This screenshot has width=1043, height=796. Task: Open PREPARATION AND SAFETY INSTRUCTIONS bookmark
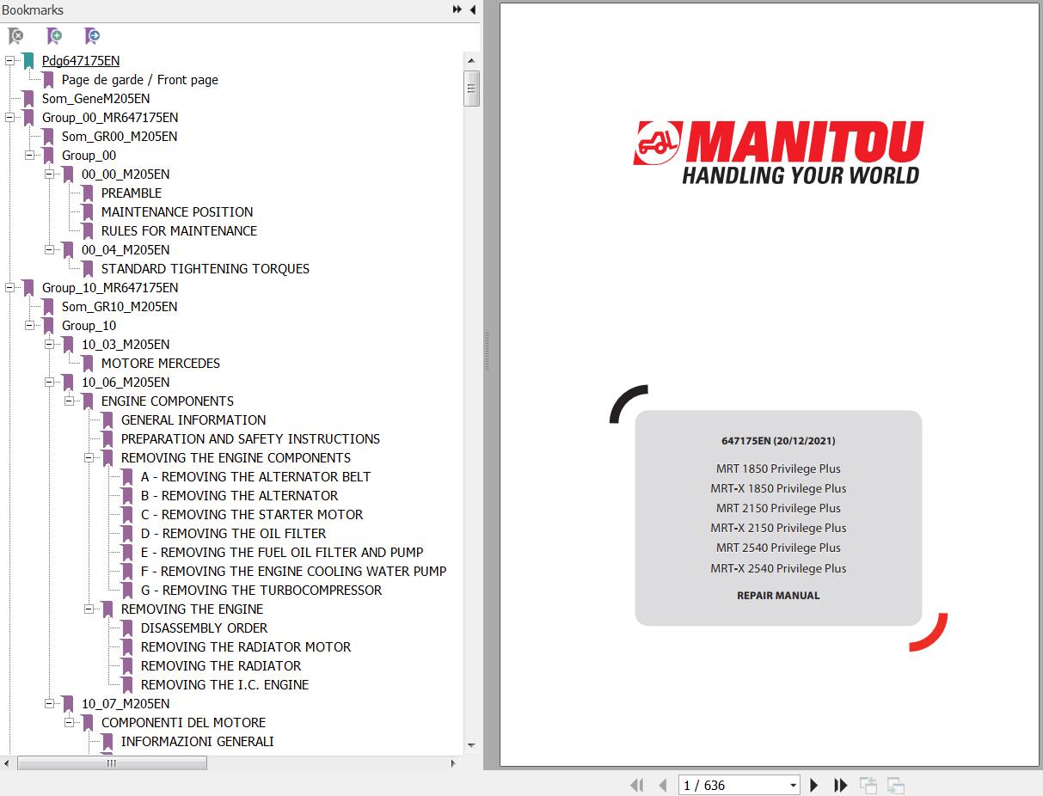(250, 439)
